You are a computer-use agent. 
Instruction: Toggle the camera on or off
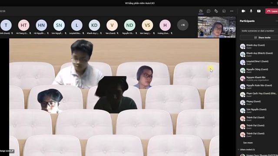243,11
